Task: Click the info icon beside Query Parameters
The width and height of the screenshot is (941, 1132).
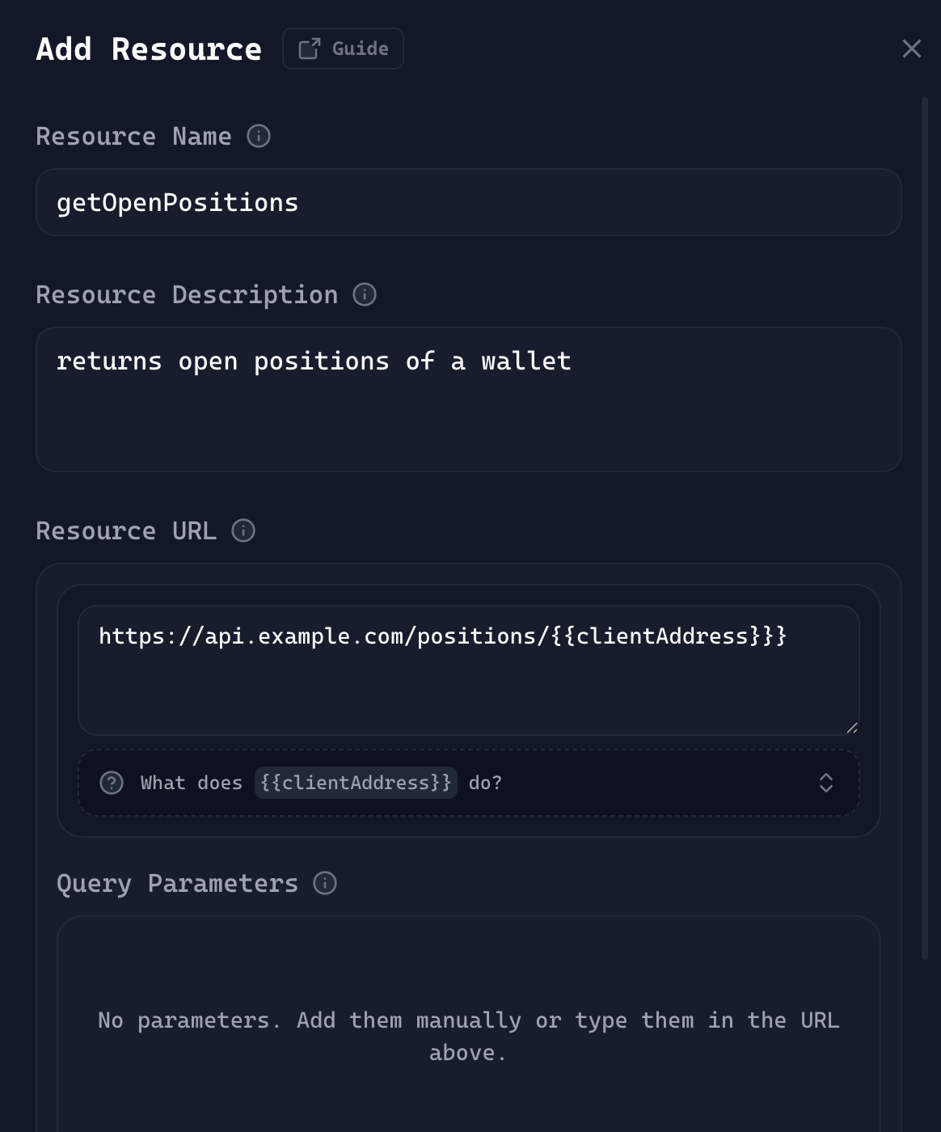Action: tap(325, 883)
